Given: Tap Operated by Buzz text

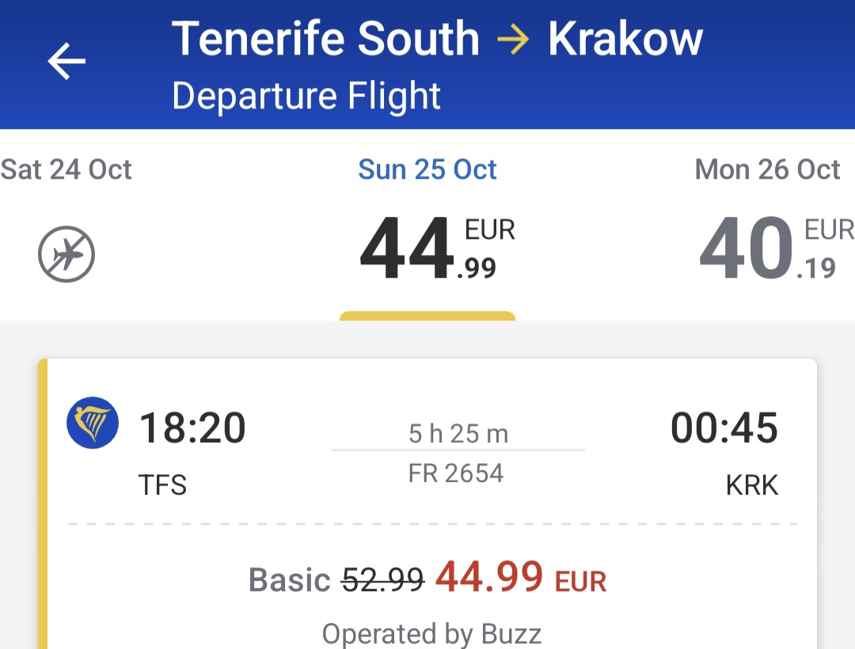Looking at the screenshot, I should click(431, 634).
